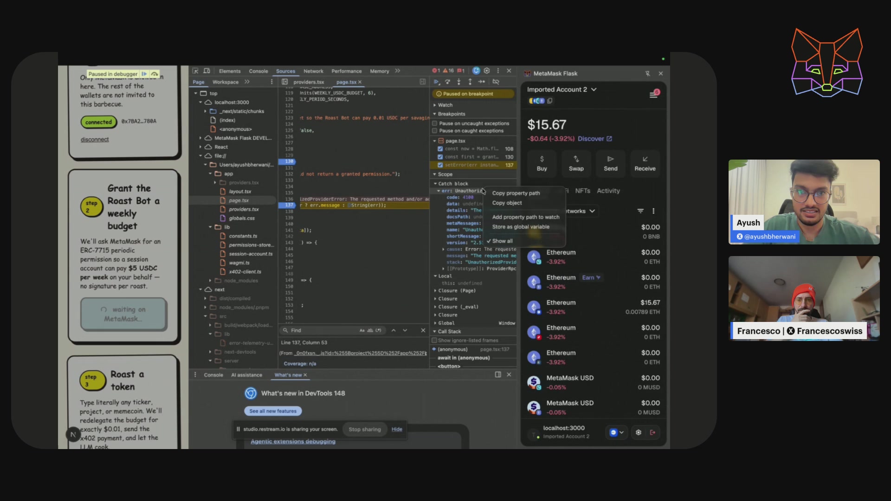Screen dimensions: 891x501
Task: Toggle the device toolbar icon
Action: coord(207,71)
